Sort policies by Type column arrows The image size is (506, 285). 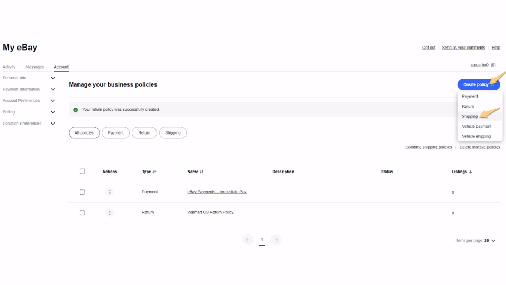[x=154, y=172]
